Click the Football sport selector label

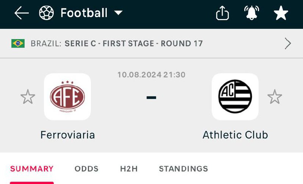pyautogui.click(x=84, y=13)
